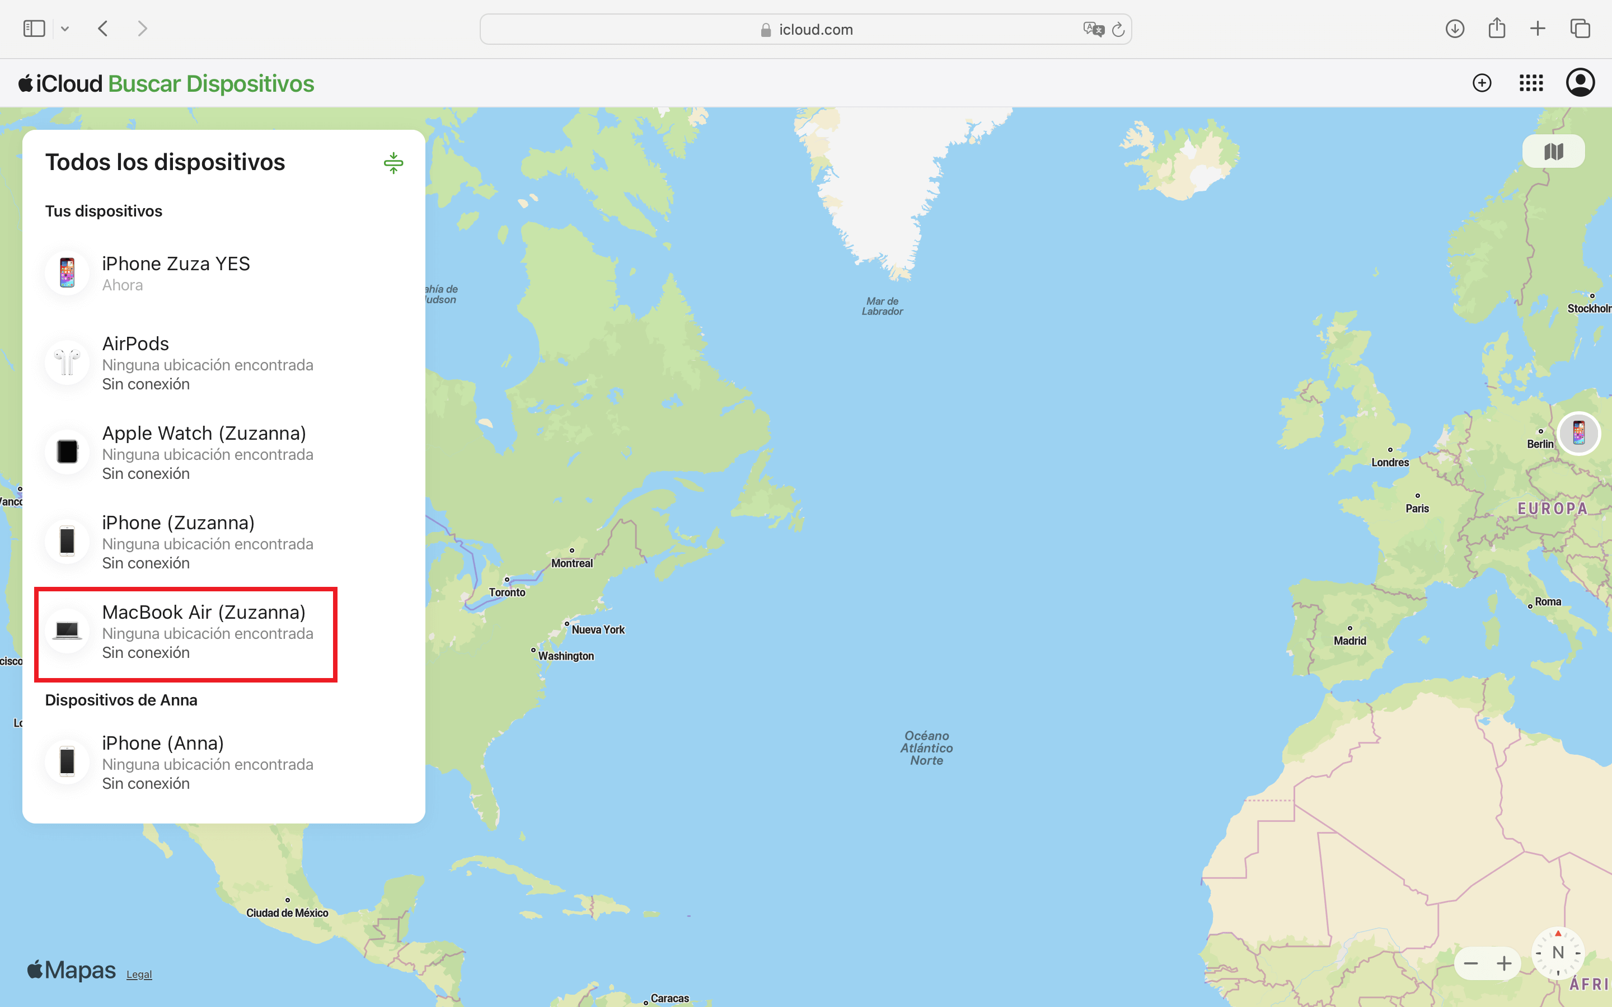1612x1007 pixels.
Task: Go forward to the next page
Action: click(142, 29)
